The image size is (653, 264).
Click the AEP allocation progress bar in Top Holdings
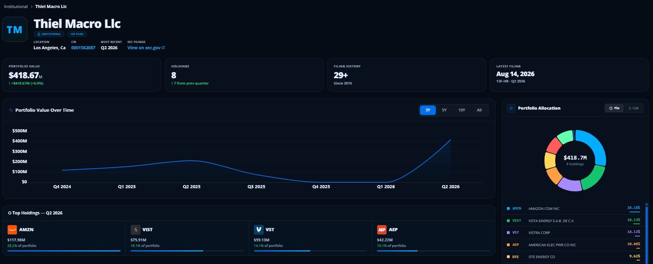[433, 251]
